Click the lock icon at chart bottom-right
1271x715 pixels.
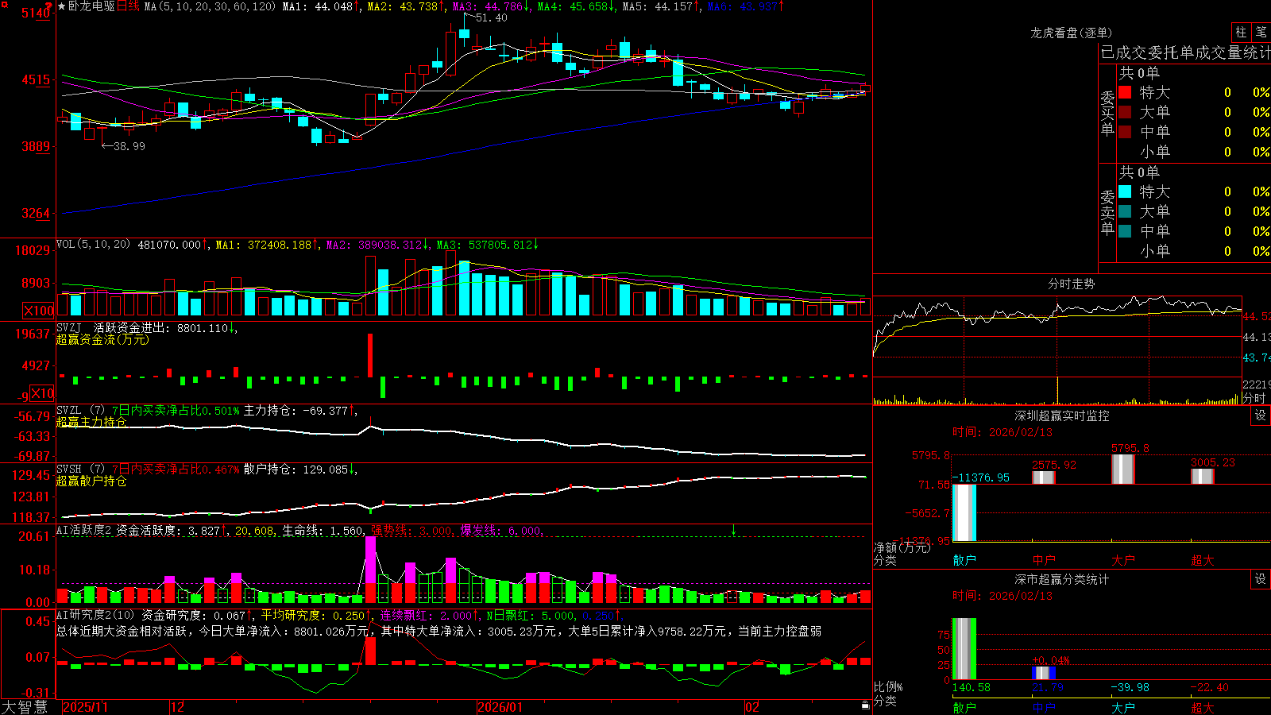click(x=865, y=705)
